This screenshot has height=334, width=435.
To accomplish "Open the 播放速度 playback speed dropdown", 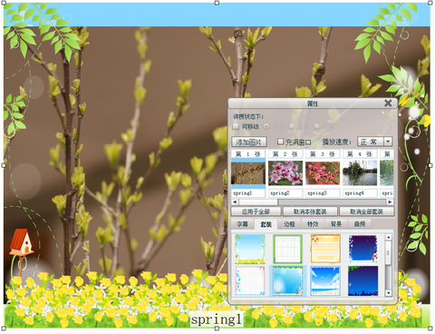I will point(388,142).
